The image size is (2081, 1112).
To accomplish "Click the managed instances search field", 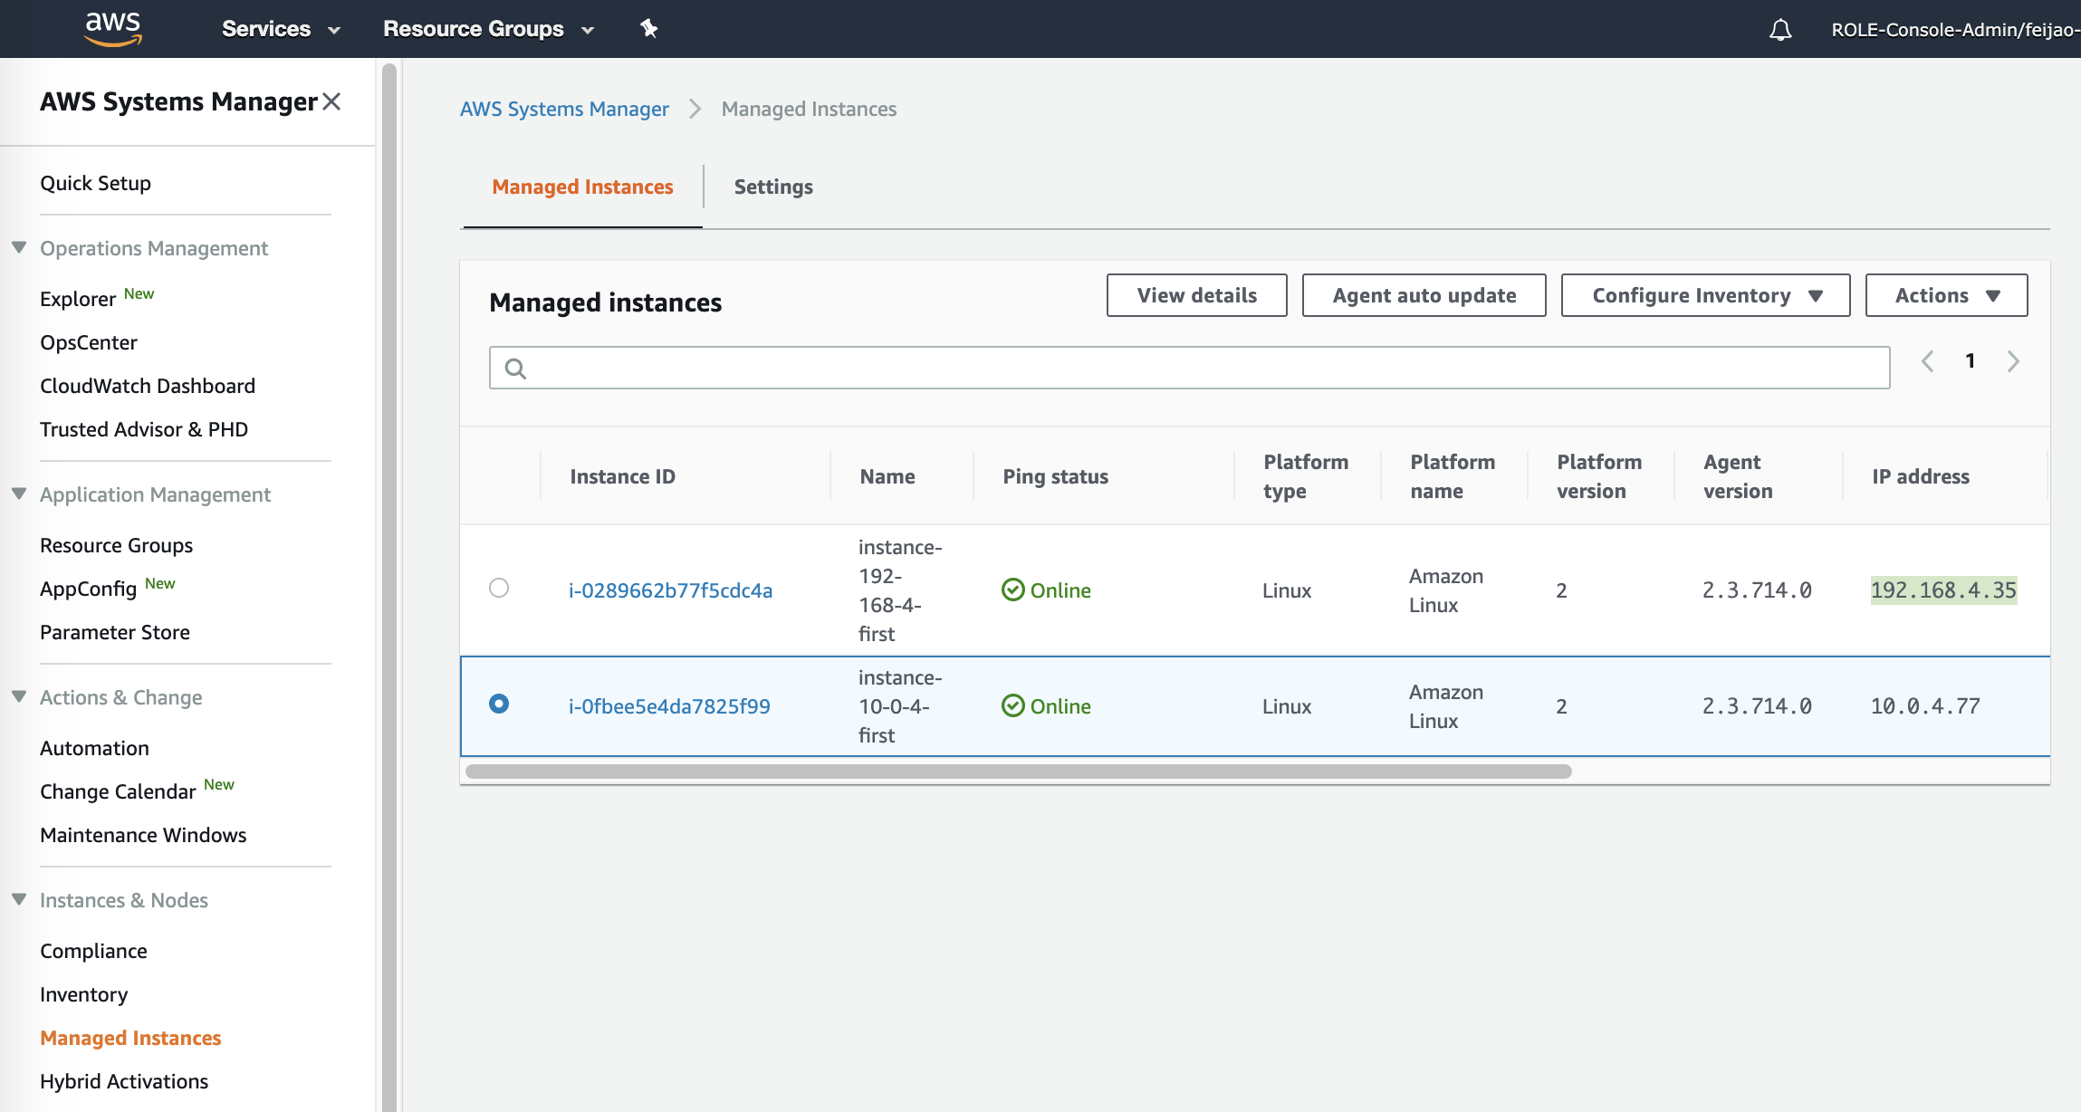I will (1189, 368).
